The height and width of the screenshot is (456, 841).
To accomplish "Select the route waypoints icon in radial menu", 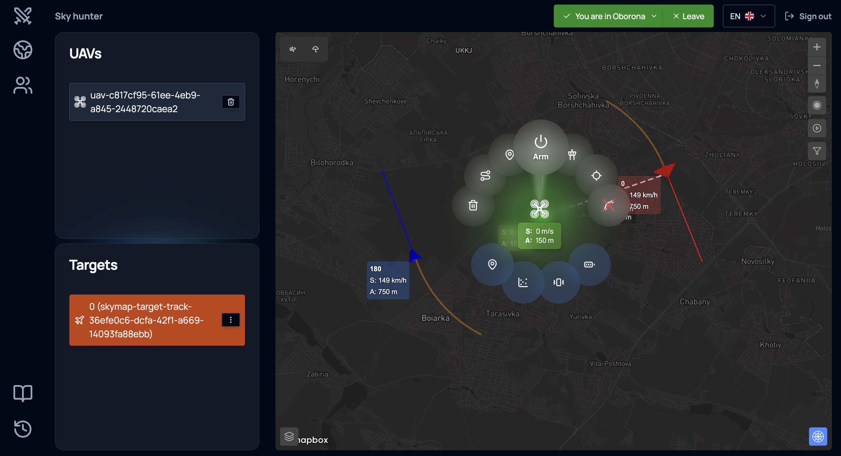I will (x=485, y=176).
